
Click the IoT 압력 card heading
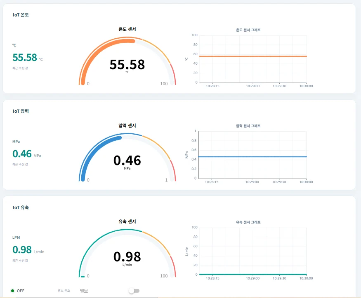21,111
